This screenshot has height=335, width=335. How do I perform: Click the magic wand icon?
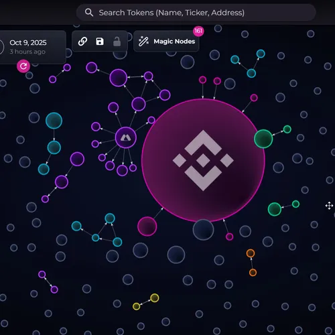pos(143,42)
